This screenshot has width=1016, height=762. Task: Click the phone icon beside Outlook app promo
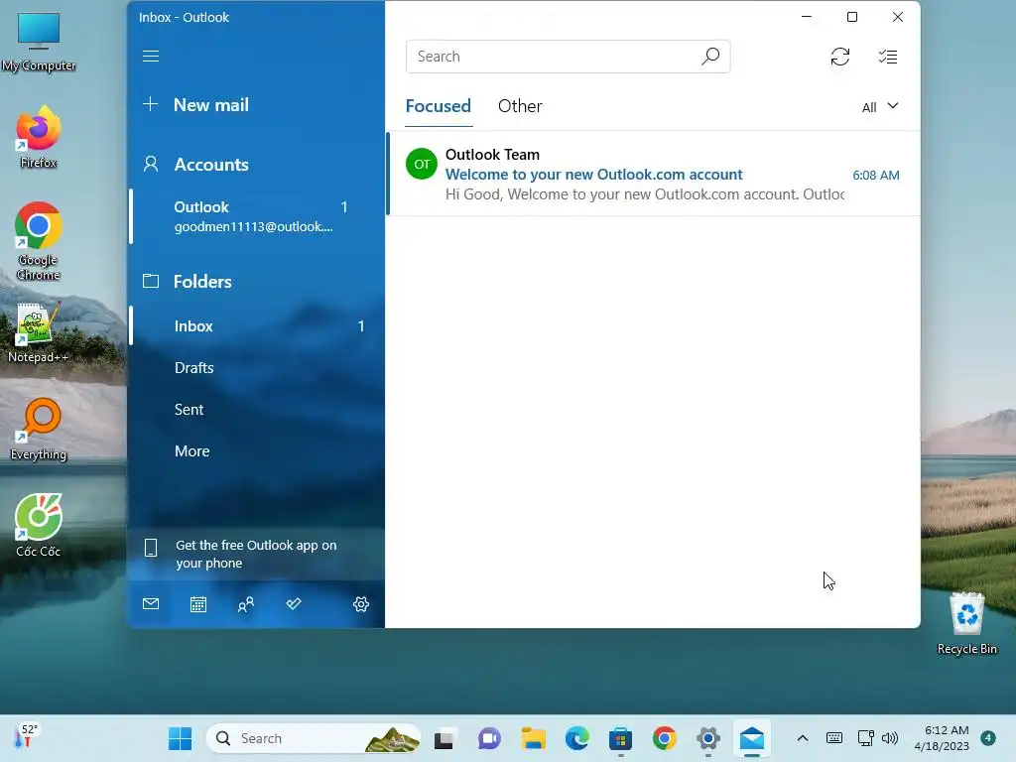(x=151, y=548)
